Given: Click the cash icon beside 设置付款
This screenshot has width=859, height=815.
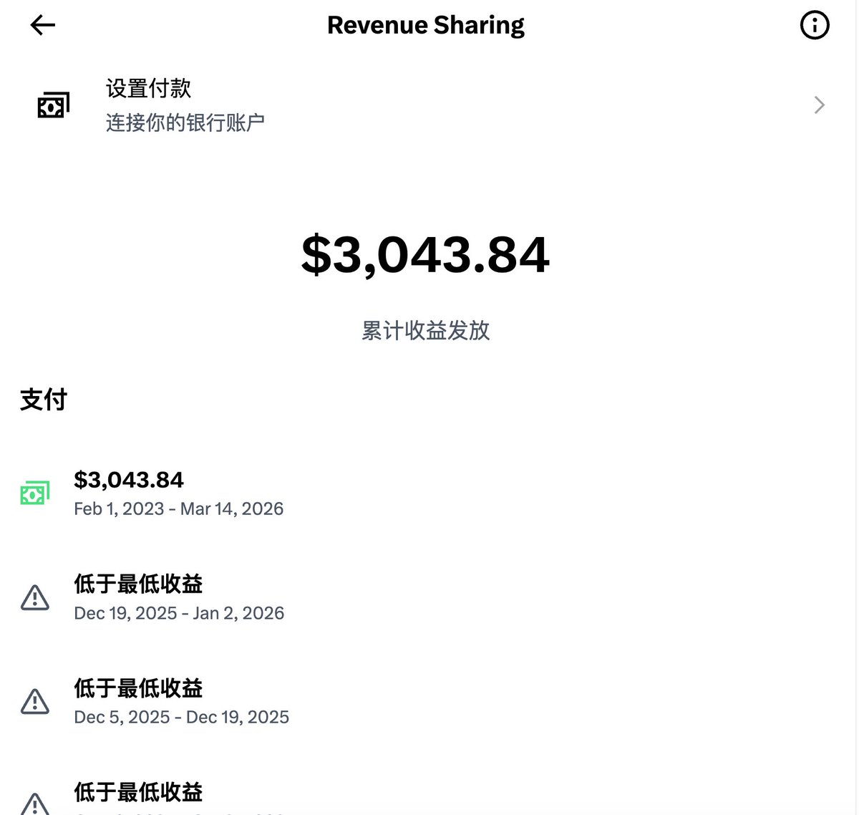Looking at the screenshot, I should 54,105.
